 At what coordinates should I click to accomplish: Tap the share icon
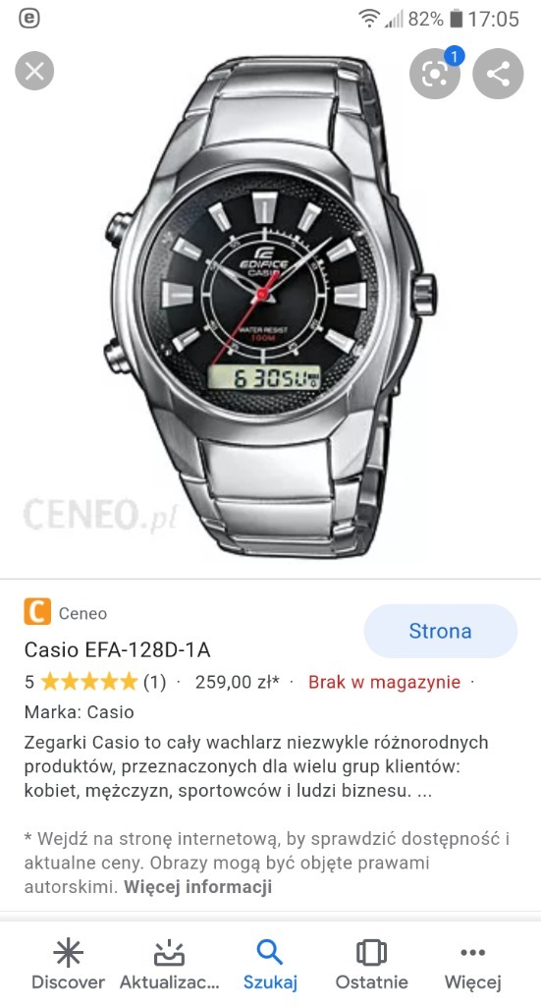(x=498, y=75)
